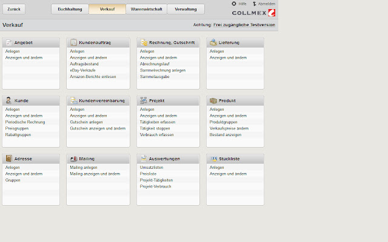Open the Verwaltung tab
This screenshot has height=242, width=388.
click(186, 9)
